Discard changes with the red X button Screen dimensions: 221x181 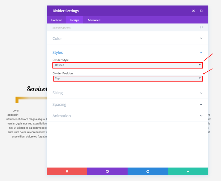(67, 171)
